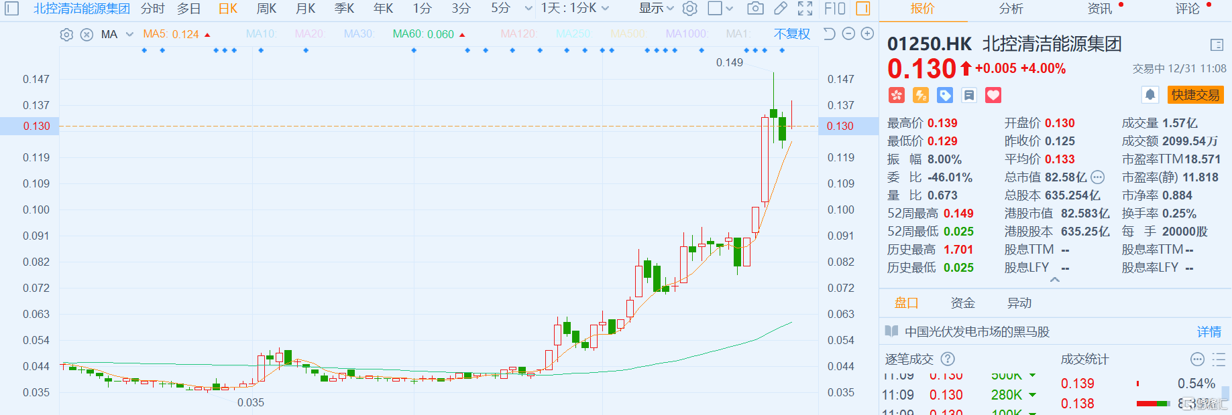Open the drawing pencil tool

[x=780, y=9]
